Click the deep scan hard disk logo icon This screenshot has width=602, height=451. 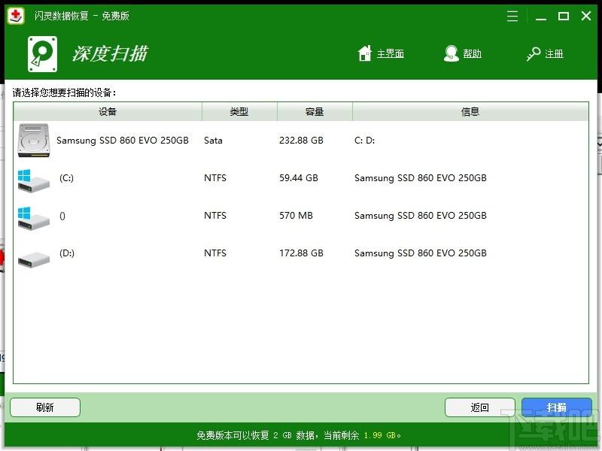43,54
